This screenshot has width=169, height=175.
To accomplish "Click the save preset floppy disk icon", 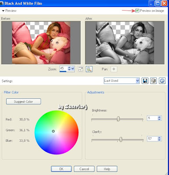I will (x=145, y=80).
